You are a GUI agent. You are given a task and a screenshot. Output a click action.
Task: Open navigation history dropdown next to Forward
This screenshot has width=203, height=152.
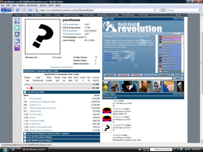click(12, 10)
